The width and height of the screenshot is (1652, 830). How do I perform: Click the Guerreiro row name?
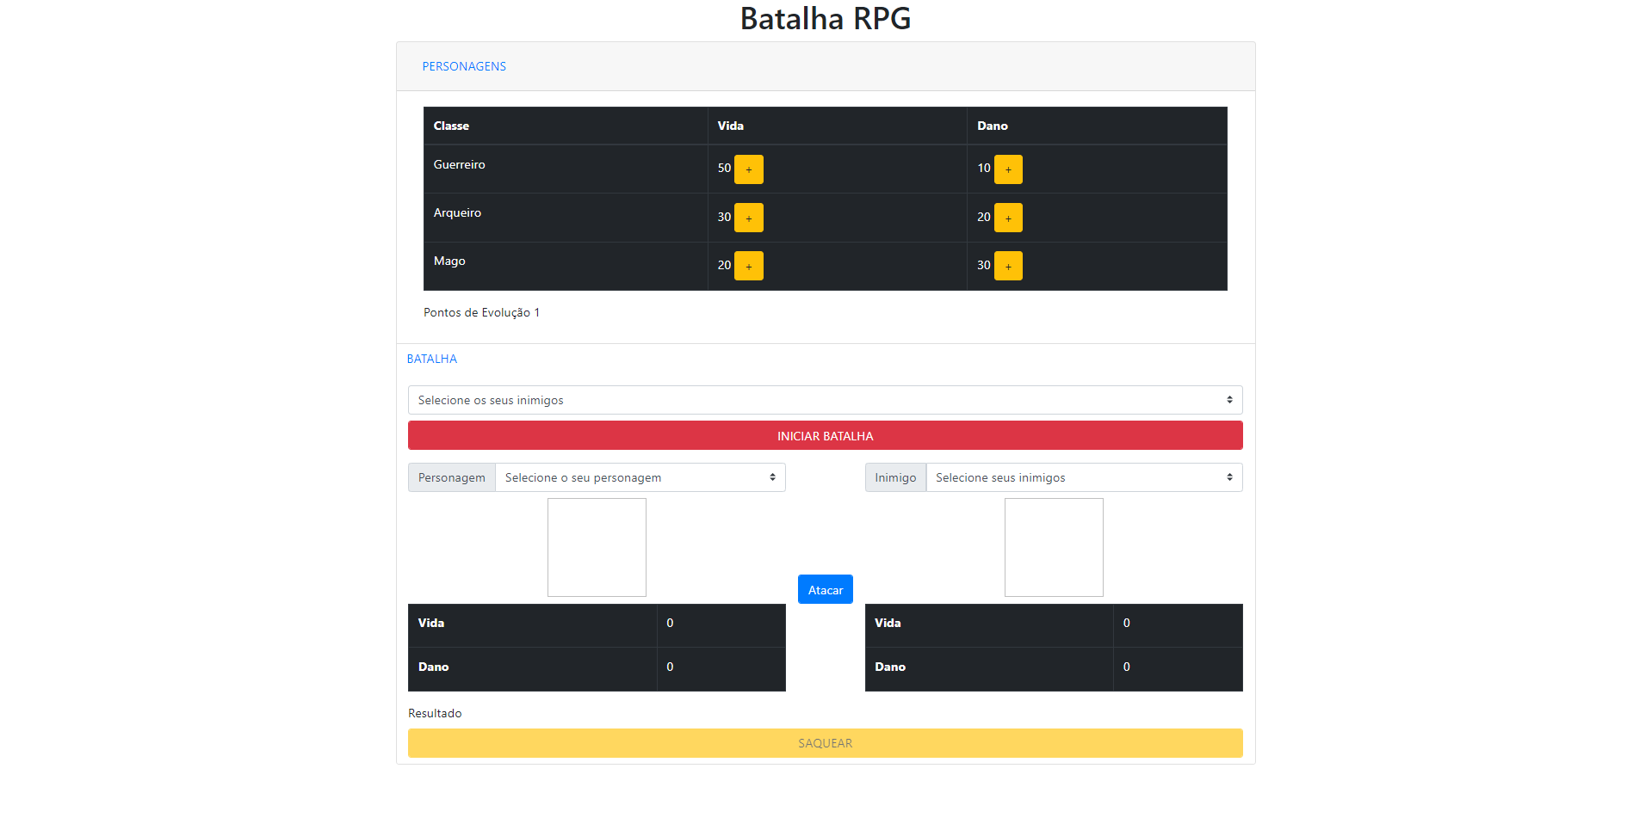[459, 164]
